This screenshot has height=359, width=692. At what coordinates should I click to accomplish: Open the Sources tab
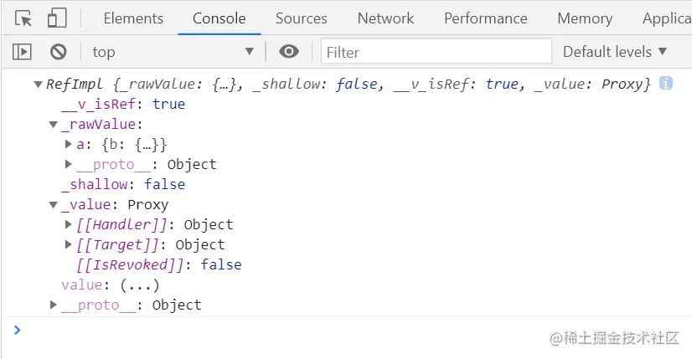pyautogui.click(x=302, y=18)
